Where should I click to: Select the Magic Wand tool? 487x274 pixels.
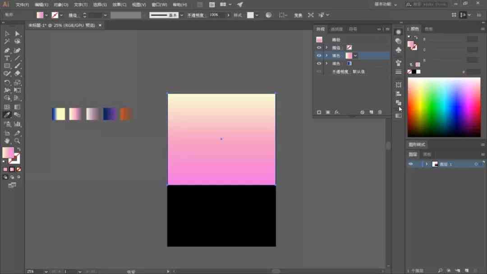(7, 41)
